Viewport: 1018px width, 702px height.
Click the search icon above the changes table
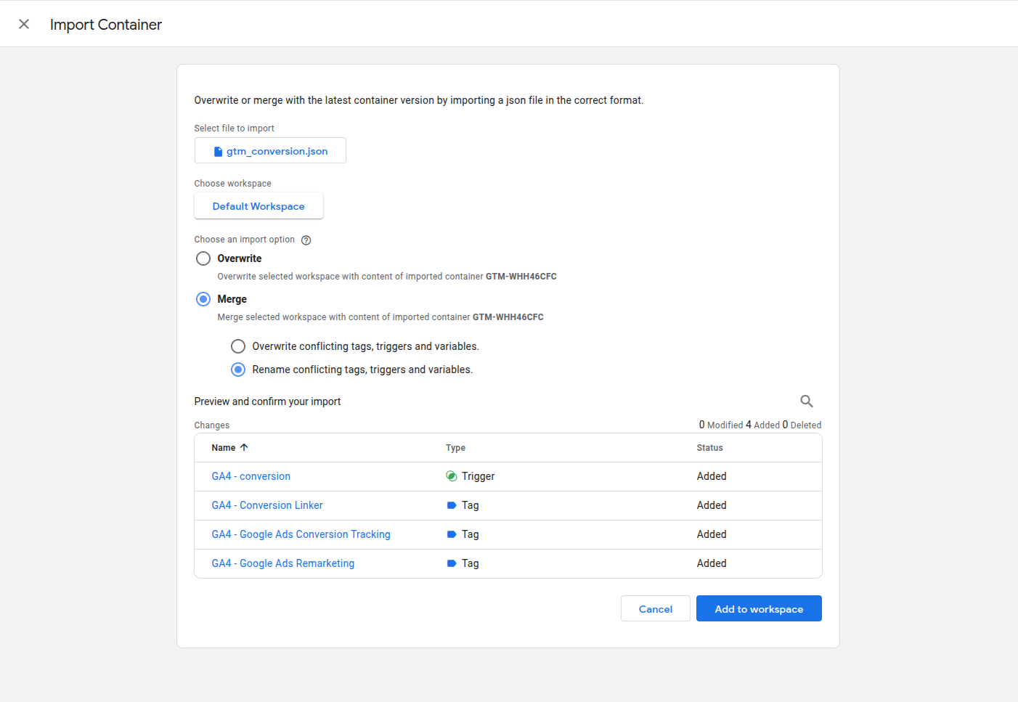[807, 401]
